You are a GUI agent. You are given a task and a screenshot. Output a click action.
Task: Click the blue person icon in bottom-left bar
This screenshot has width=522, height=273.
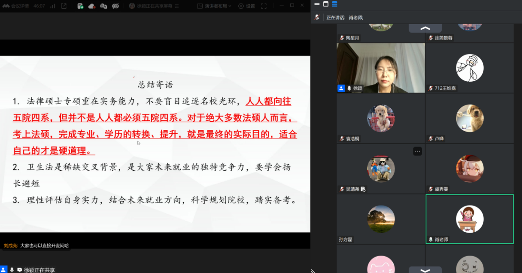(4, 270)
